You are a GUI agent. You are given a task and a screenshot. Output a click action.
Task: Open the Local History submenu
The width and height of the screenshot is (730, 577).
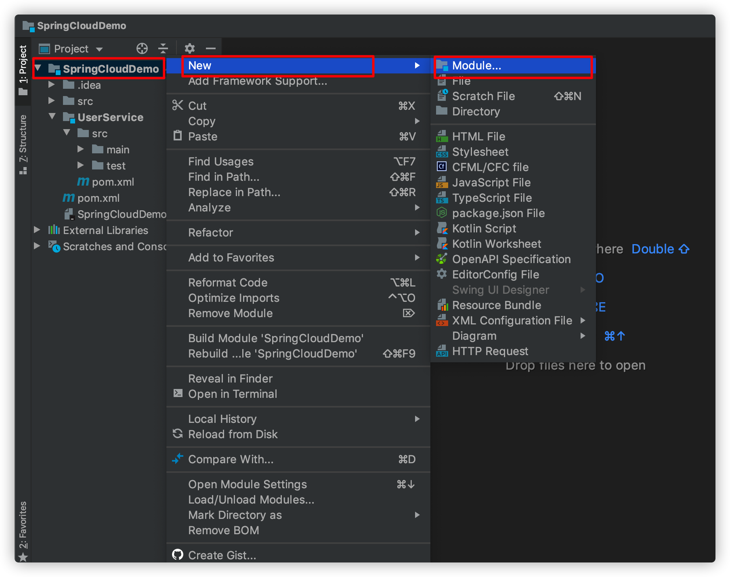coord(298,419)
